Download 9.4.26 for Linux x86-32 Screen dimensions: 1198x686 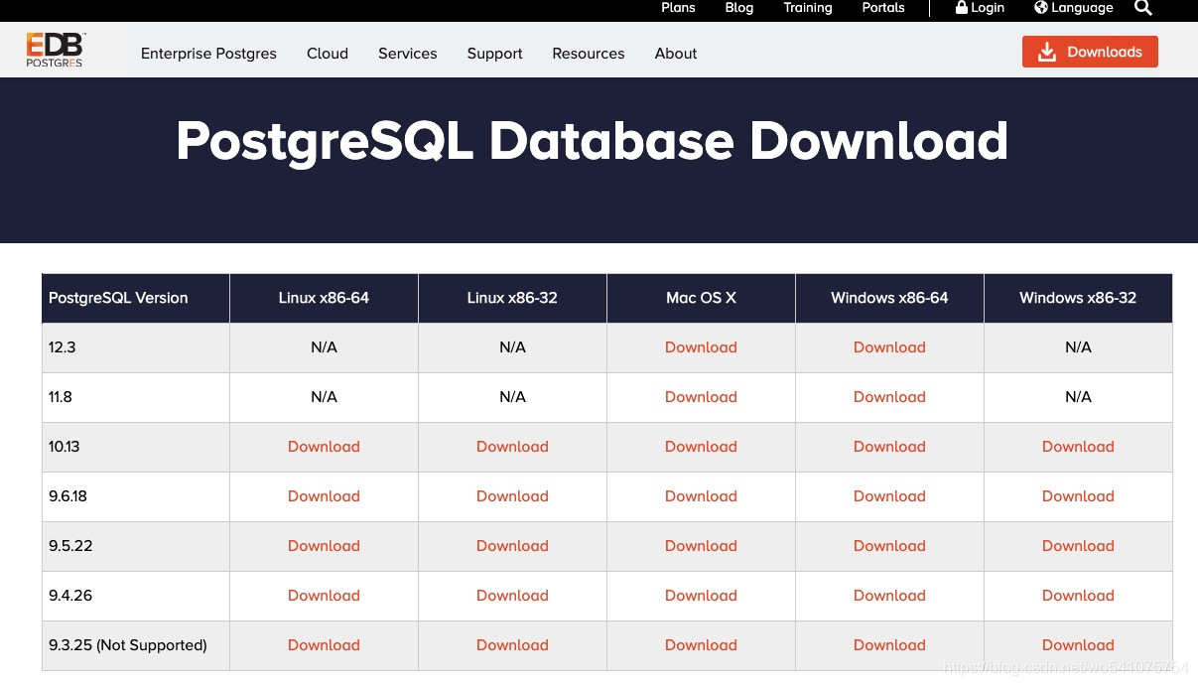tap(512, 596)
